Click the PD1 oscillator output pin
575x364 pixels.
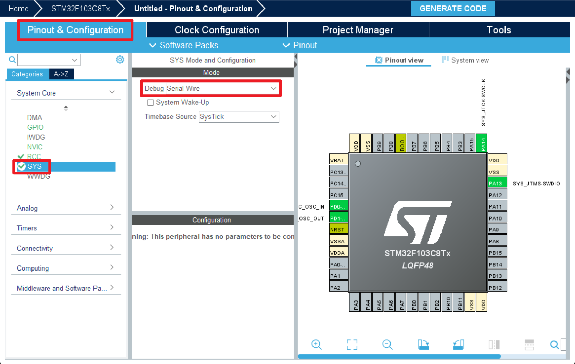(338, 218)
